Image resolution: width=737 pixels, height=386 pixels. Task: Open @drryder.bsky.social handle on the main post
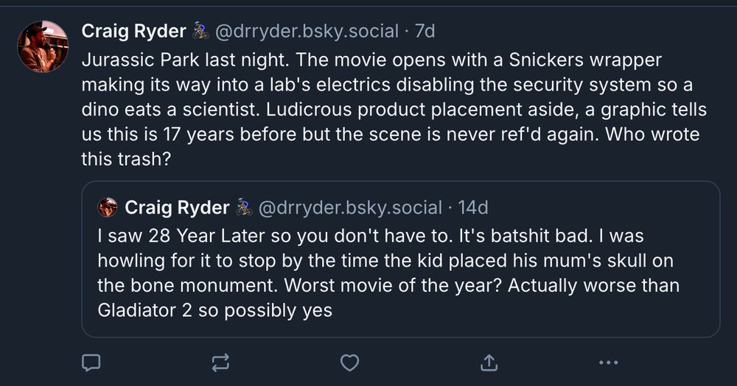click(x=306, y=31)
